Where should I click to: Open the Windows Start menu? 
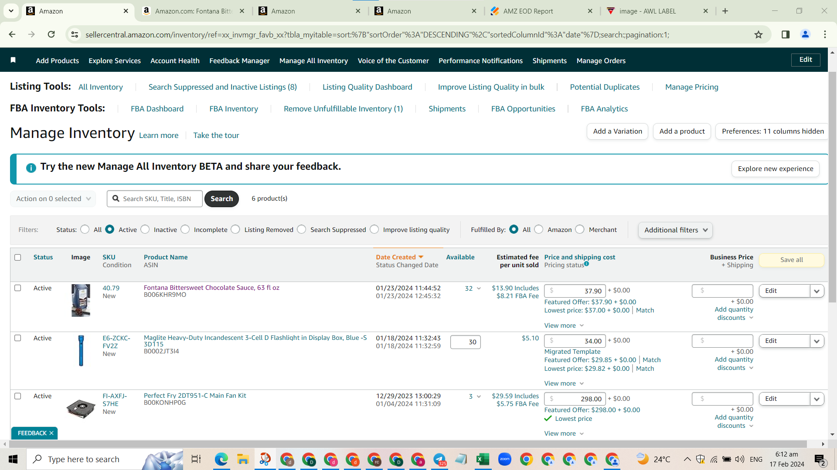point(13,459)
